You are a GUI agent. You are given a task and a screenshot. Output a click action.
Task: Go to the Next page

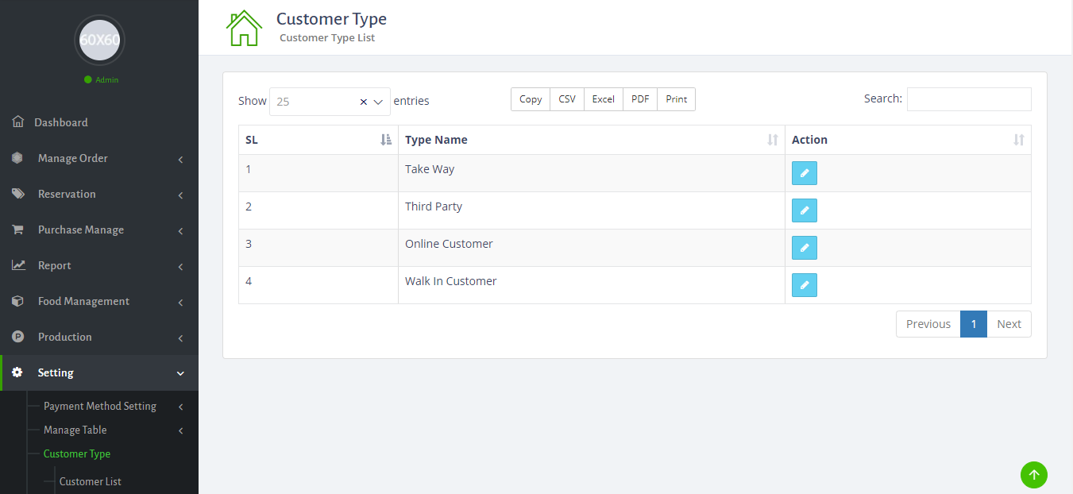point(1009,324)
